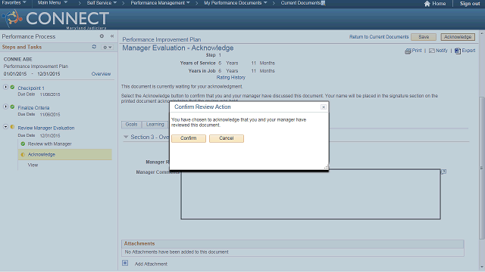Refresh the Steps and Tasks list
Screen dimensions: 485x272
(x=94, y=47)
